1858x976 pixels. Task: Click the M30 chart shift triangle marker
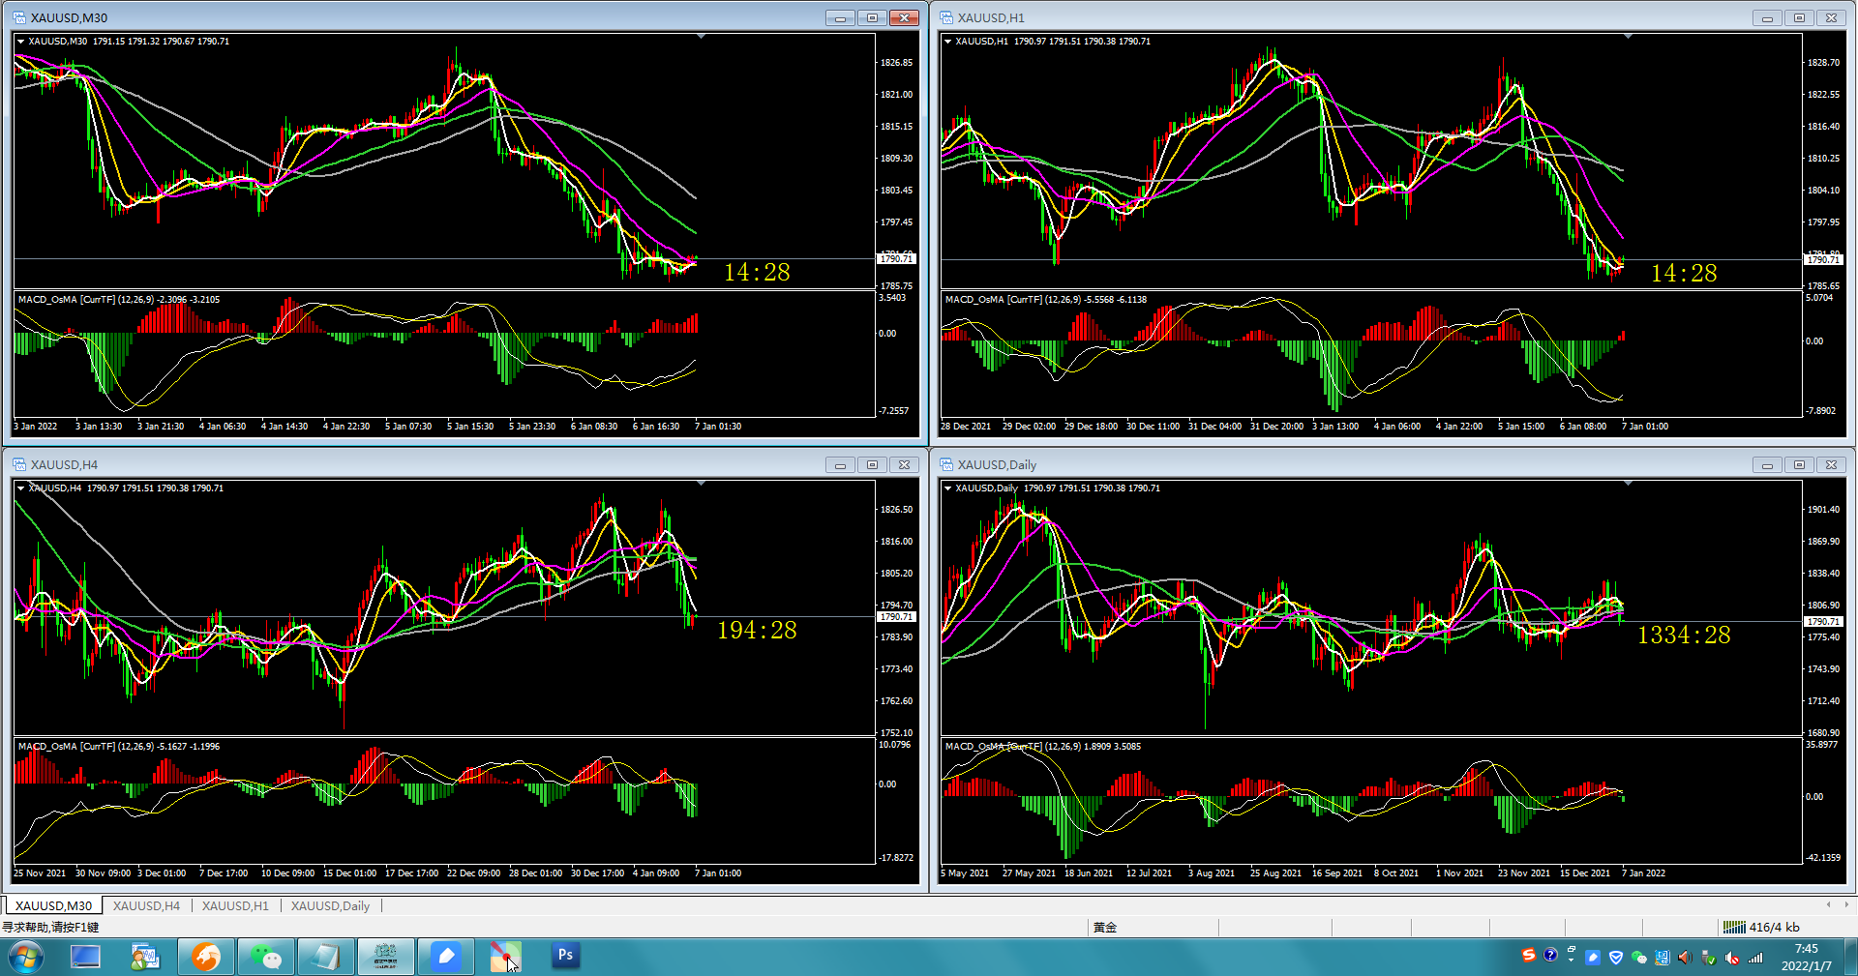[x=701, y=36]
